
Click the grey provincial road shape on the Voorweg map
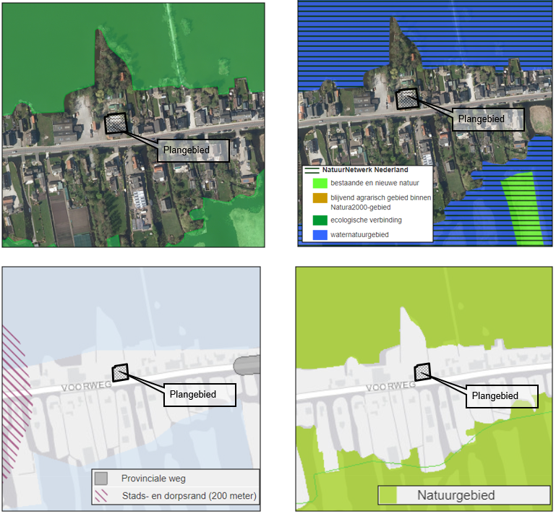tap(247, 366)
